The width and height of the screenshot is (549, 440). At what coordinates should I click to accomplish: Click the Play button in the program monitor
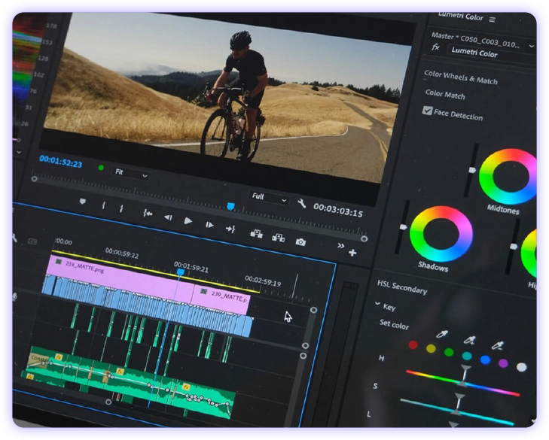[x=188, y=221]
